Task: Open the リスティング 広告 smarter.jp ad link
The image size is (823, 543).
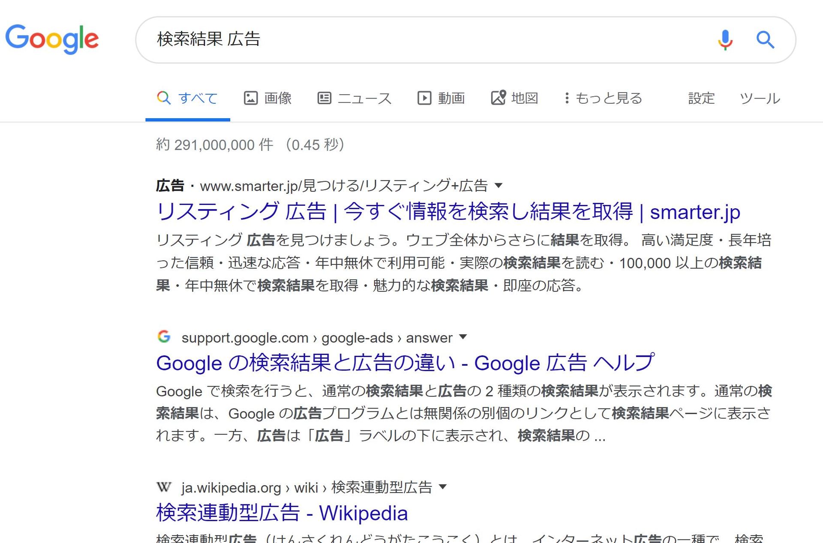Action: (448, 212)
